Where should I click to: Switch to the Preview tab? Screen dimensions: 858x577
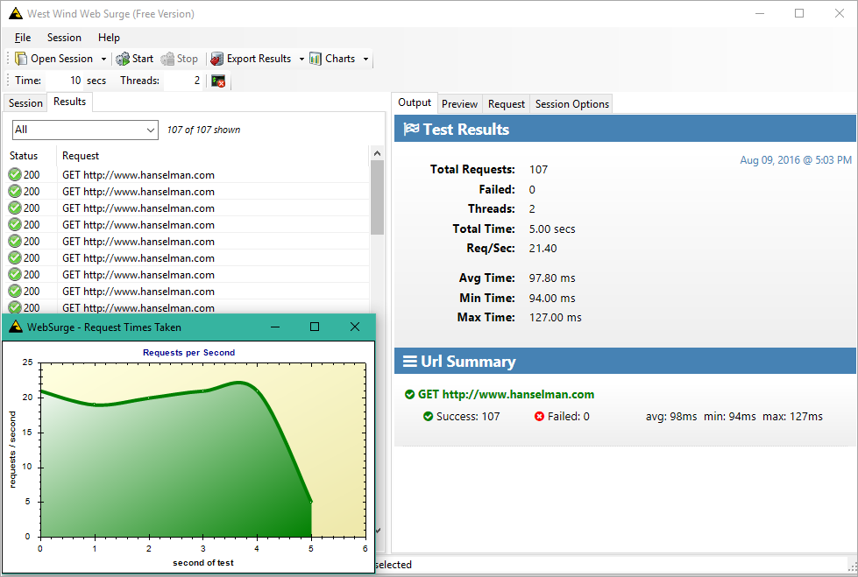459,104
